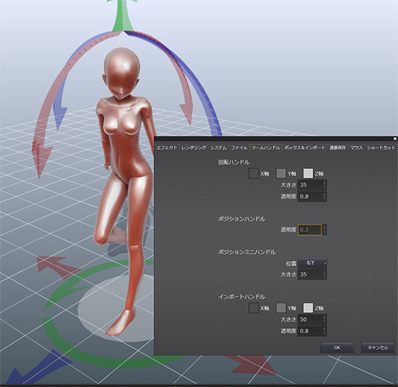Click the インポートハンドル section label

[241, 297]
